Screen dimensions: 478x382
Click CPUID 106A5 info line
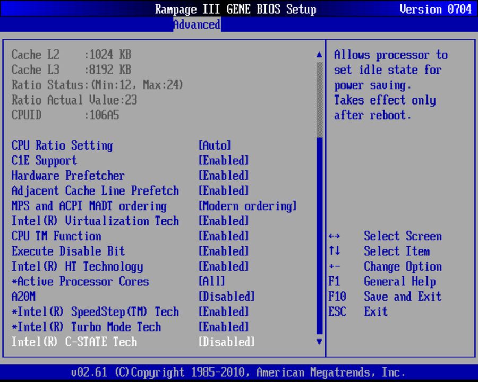pyautogui.click(x=65, y=115)
